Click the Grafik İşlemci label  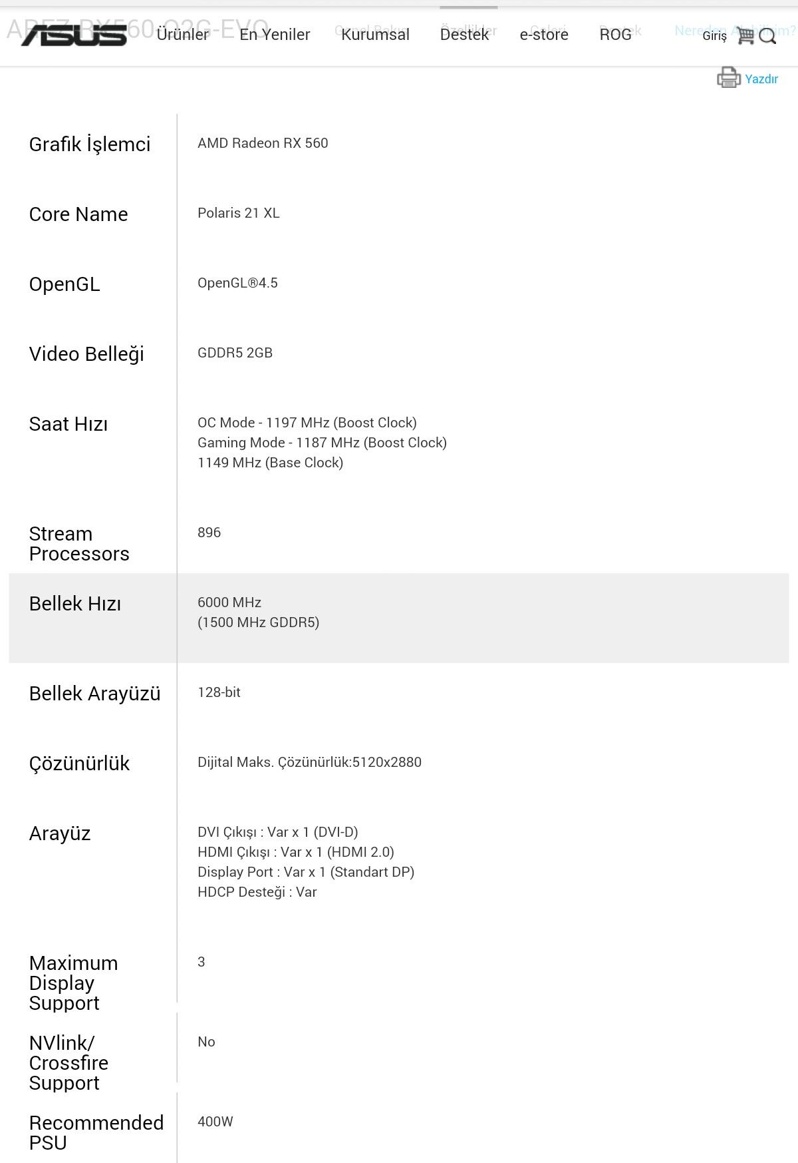point(90,144)
